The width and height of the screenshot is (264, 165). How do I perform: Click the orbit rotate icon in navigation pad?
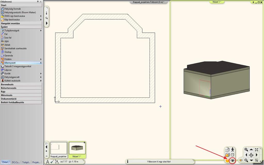click(251, 155)
